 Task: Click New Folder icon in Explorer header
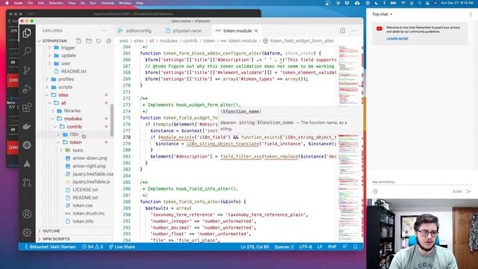pos(89,41)
